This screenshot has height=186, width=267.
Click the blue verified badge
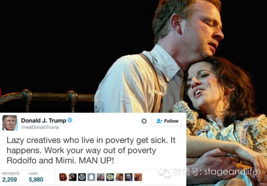click(x=70, y=120)
